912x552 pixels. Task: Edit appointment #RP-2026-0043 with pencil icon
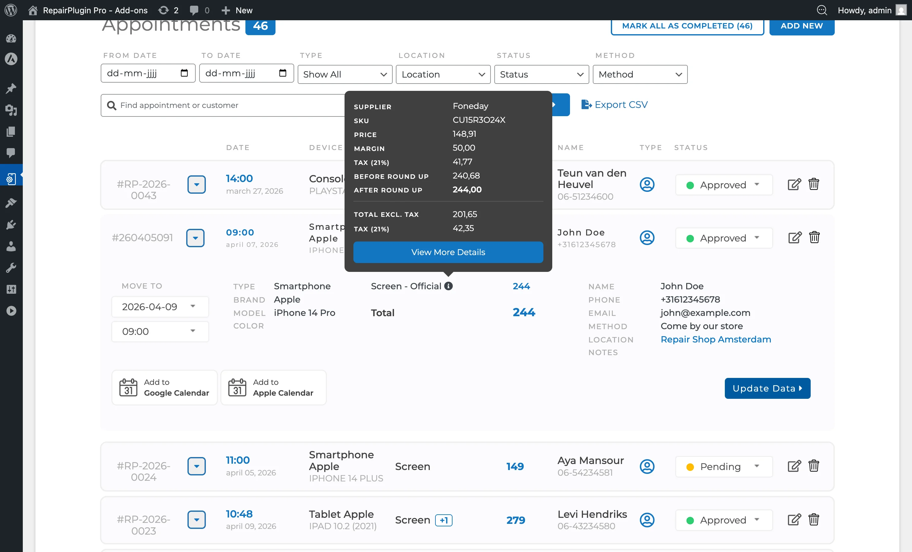pyautogui.click(x=794, y=184)
